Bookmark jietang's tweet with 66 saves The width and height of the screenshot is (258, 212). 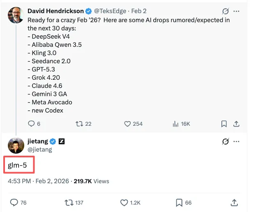point(179,202)
